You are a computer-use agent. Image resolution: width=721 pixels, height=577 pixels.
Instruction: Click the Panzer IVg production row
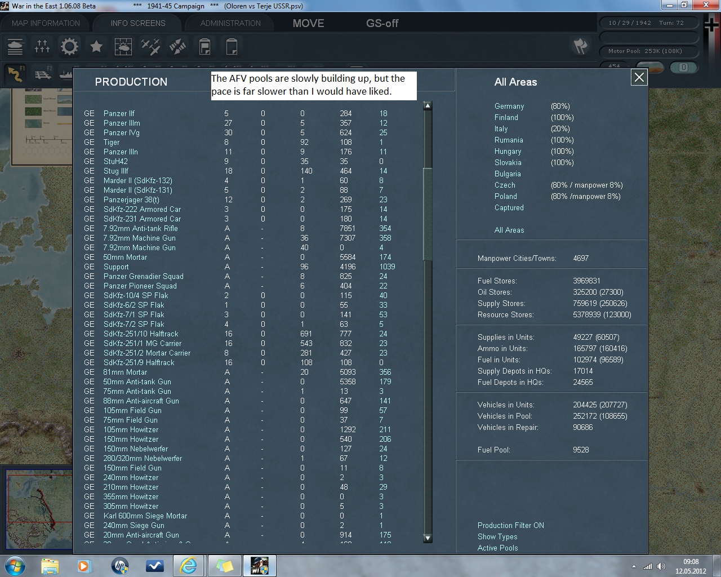(237, 132)
